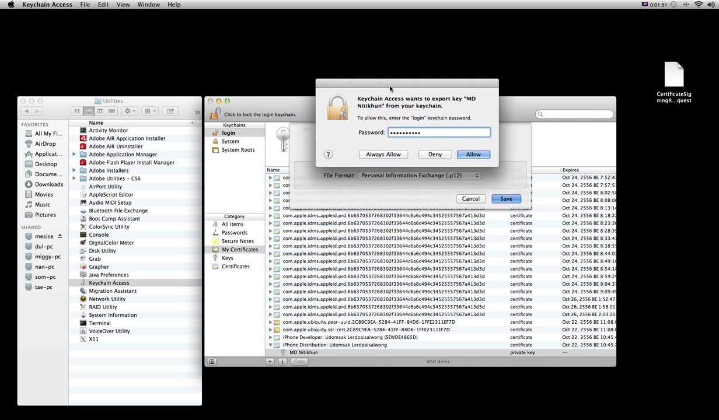The width and height of the screenshot is (719, 420).
Task: Open File menu
Action: 85,5
